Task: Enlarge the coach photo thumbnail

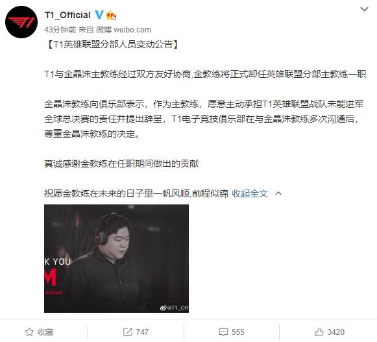Action: tap(116, 258)
